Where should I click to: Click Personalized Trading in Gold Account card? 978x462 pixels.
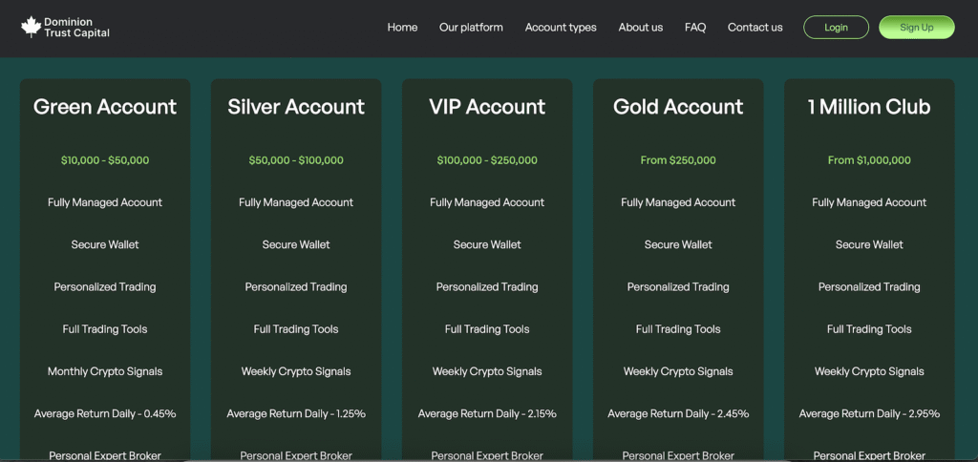click(x=678, y=286)
